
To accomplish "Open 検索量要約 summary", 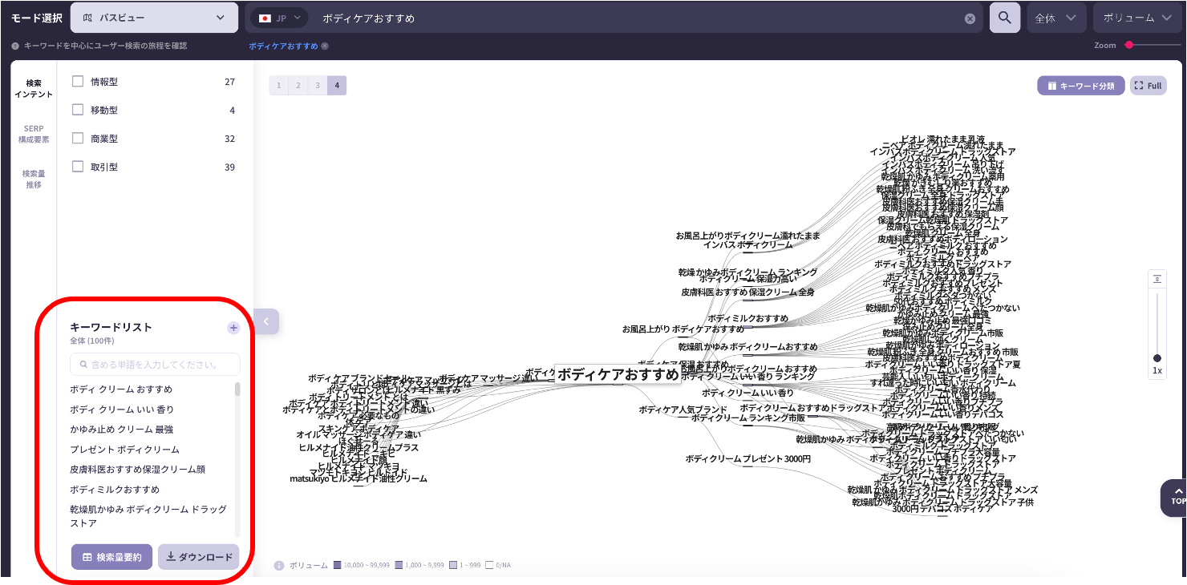I will pos(111,557).
